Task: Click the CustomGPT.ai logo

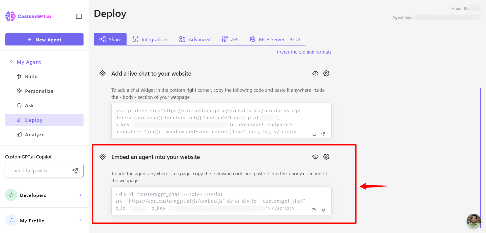Action: [28, 16]
